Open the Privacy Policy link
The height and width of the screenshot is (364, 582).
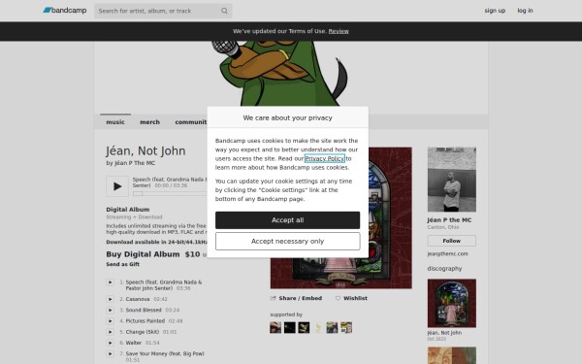pyautogui.click(x=324, y=158)
